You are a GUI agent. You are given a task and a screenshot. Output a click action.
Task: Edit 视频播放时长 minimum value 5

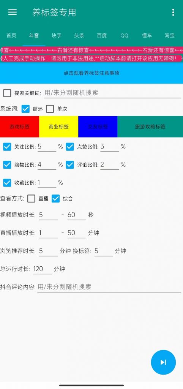click(x=48, y=215)
